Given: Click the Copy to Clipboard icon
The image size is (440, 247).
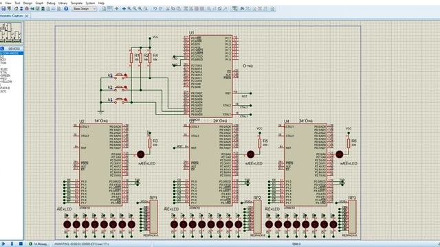Looking at the screenshot, I should click(x=173, y=9).
